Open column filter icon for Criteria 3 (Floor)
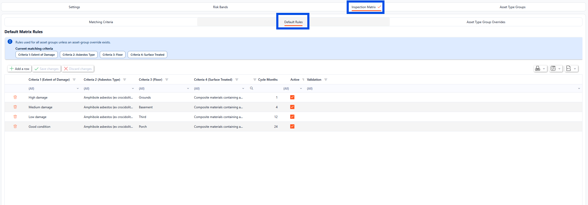This screenshot has width=588, height=205. [167, 80]
